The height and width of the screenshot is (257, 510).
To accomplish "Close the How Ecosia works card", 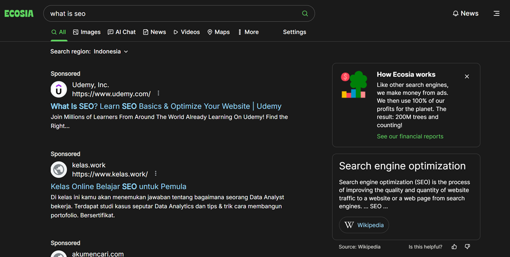I will click(467, 76).
